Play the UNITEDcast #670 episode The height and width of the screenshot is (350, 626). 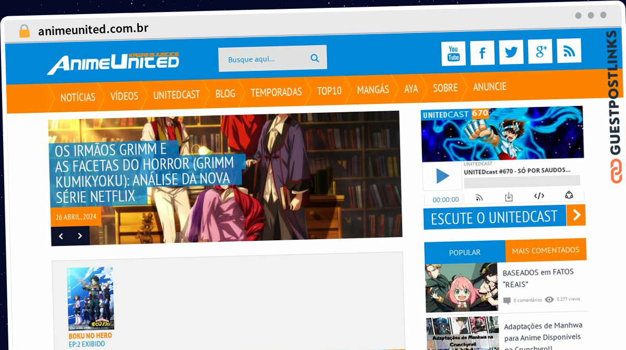point(442,177)
